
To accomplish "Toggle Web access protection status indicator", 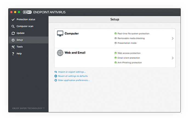I will tap(116, 53).
